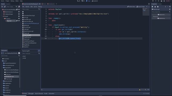Click the attach script icon in Scene dock

(x=19, y=7)
